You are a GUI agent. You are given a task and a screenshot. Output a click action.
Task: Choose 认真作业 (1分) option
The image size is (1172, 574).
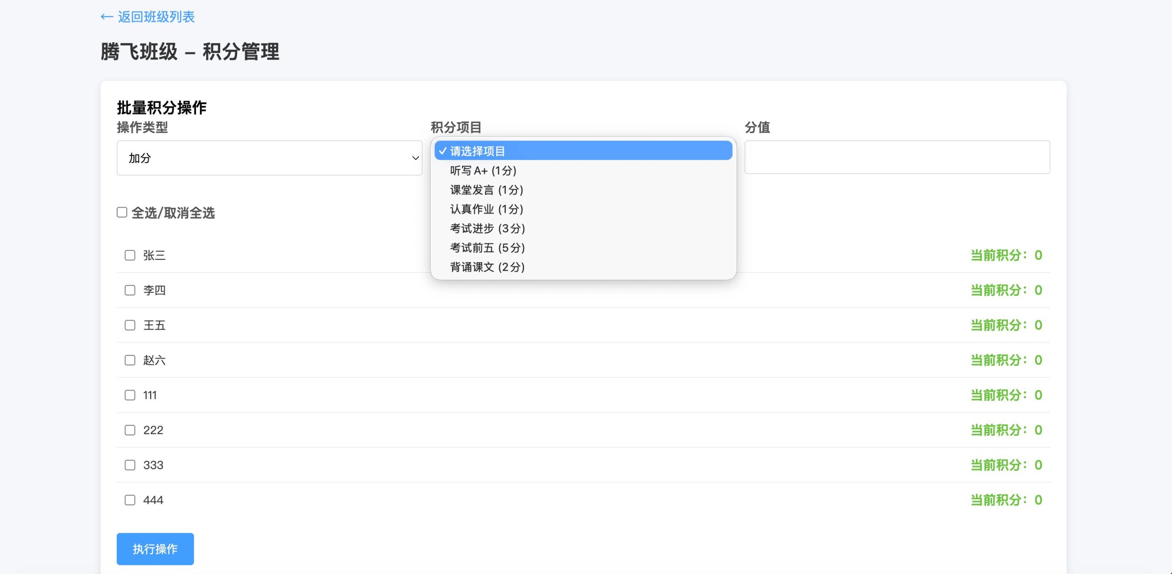583,209
